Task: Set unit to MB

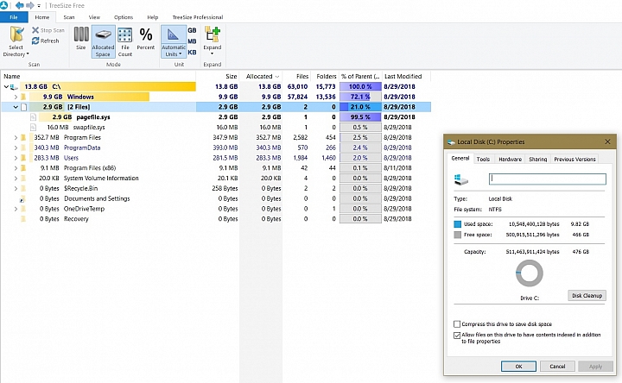Action: [192, 41]
